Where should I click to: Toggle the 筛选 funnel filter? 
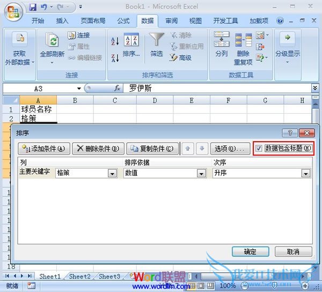pyautogui.click(x=157, y=45)
